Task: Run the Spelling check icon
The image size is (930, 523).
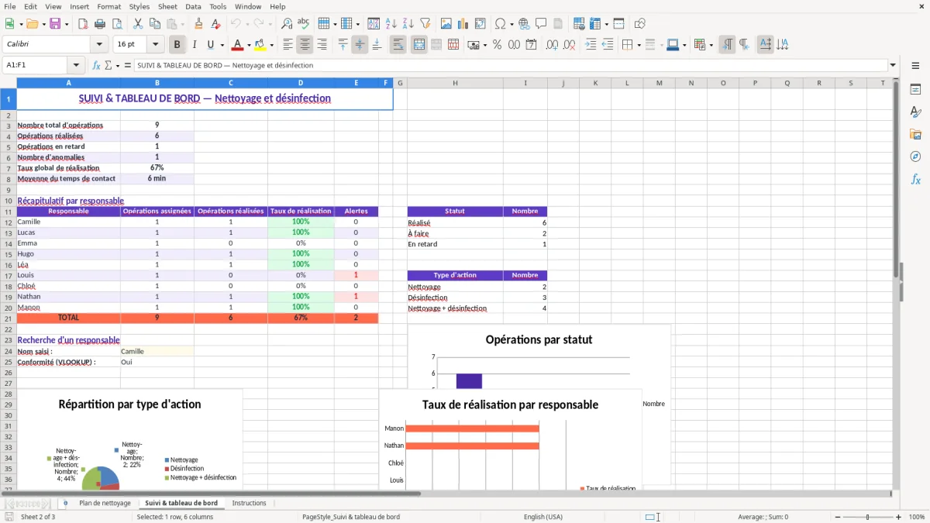Action: (x=304, y=24)
